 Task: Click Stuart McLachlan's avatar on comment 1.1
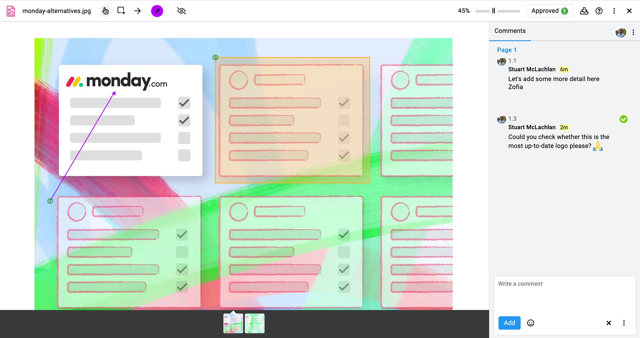(x=501, y=62)
